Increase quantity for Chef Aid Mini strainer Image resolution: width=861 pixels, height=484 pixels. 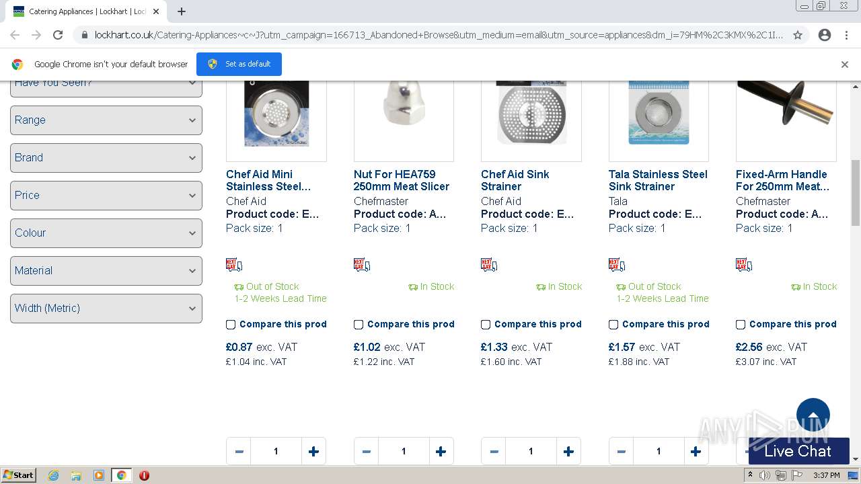tap(313, 452)
